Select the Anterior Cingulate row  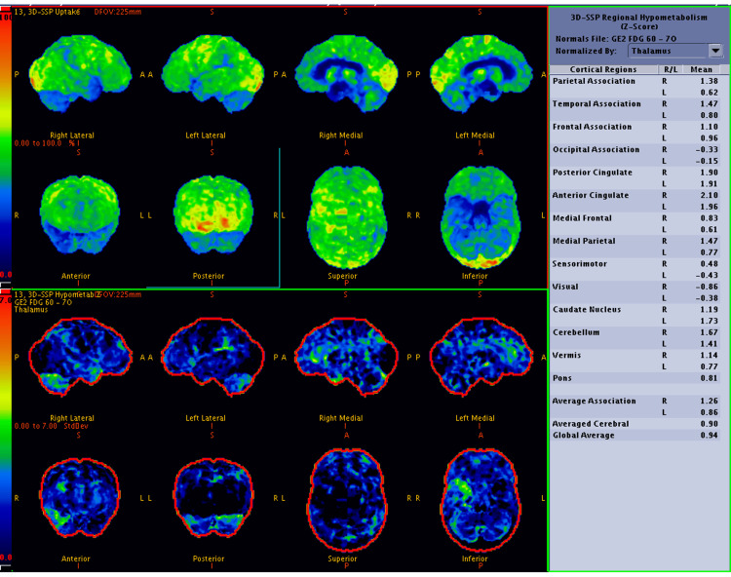[635, 201]
